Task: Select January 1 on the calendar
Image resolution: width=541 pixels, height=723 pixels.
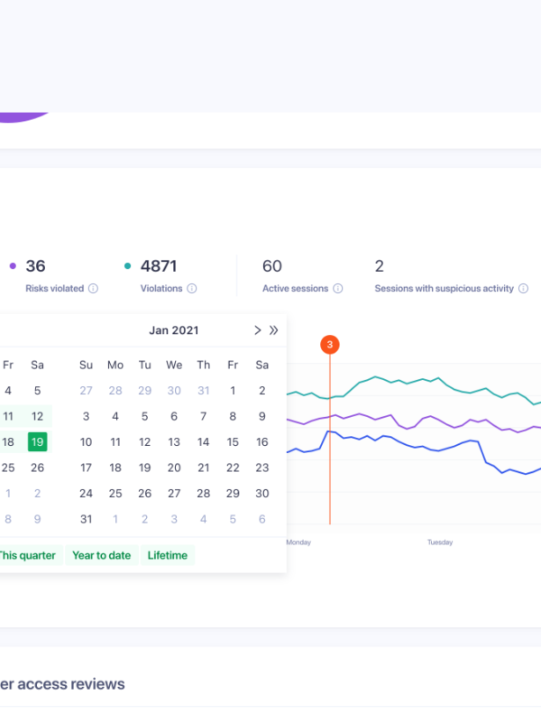Action: pos(233,391)
